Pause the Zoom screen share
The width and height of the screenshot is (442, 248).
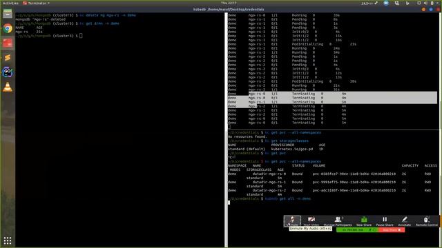(385, 220)
